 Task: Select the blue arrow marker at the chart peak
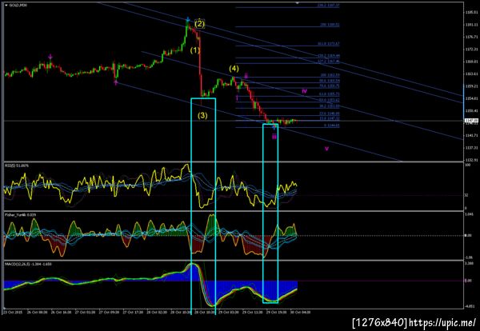tap(188, 19)
